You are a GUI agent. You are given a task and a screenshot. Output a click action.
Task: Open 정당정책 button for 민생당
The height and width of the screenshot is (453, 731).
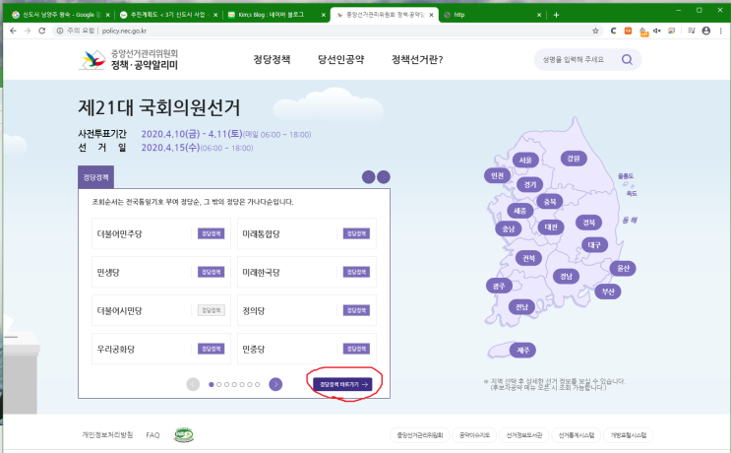[x=212, y=272]
